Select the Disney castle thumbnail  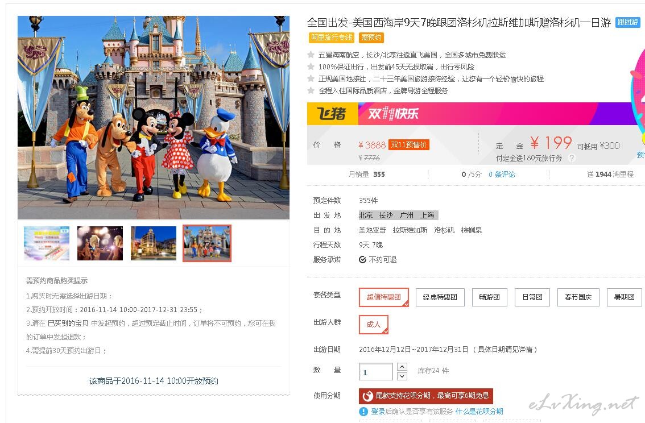pyautogui.click(x=207, y=243)
